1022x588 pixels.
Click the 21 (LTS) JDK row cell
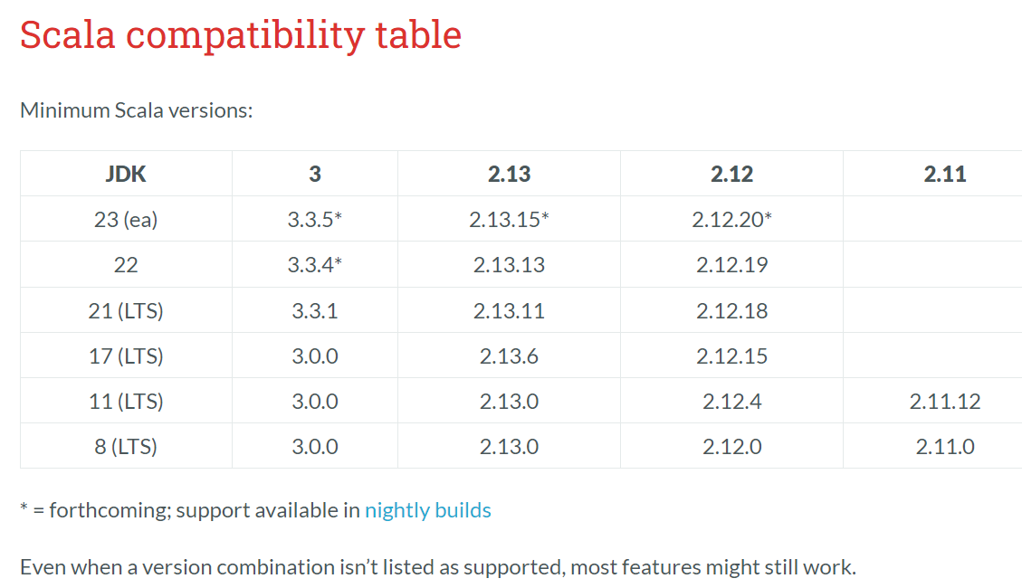pos(126,310)
